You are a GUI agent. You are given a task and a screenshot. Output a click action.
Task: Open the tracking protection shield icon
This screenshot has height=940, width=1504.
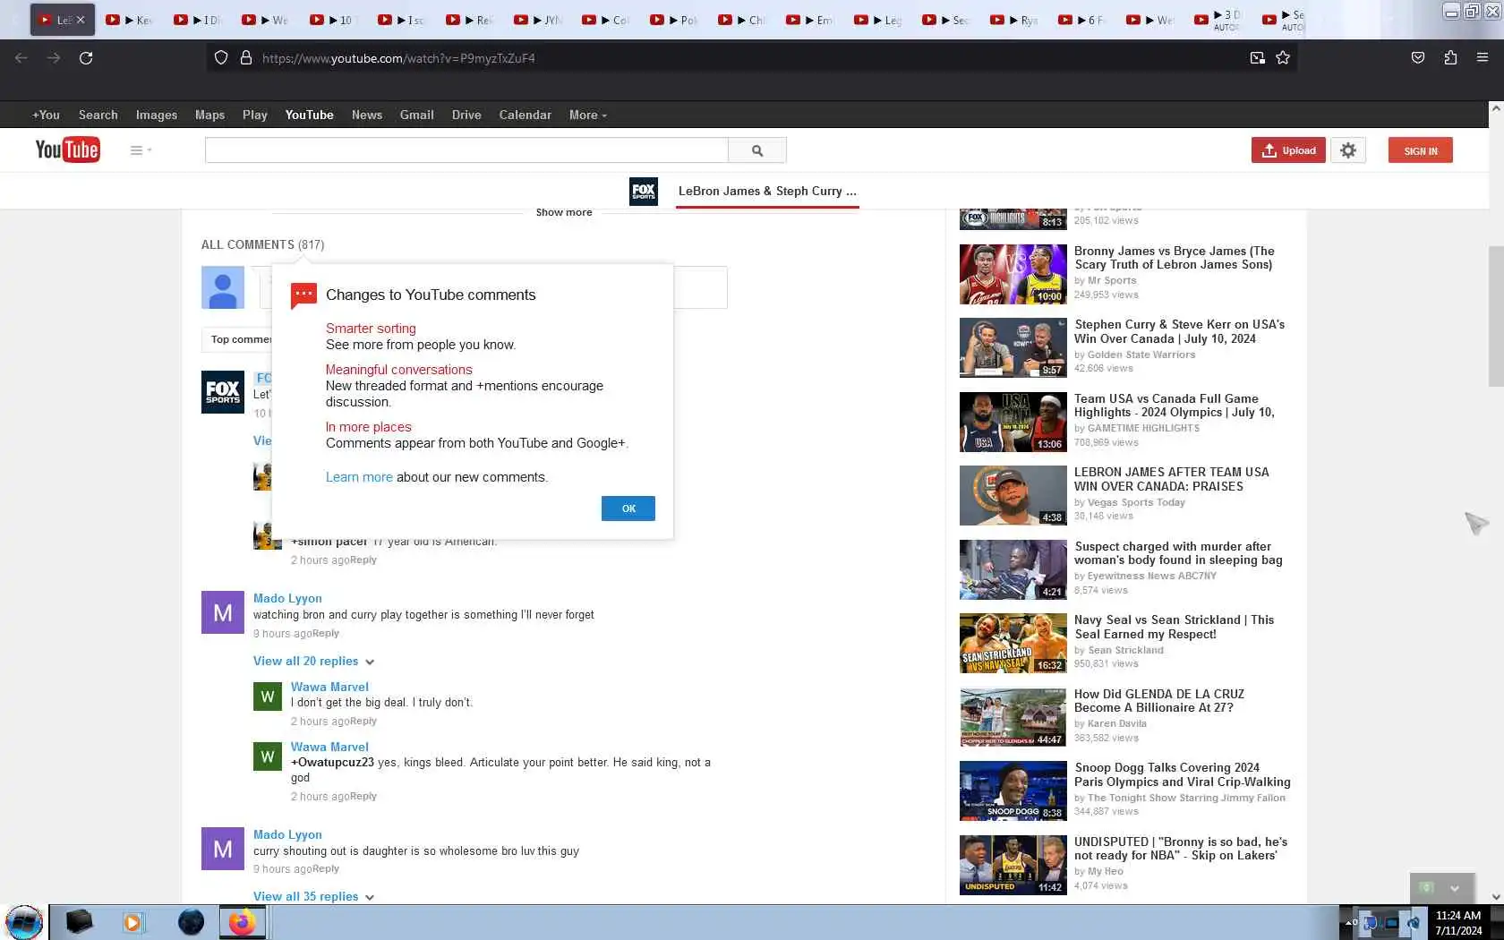tap(221, 58)
